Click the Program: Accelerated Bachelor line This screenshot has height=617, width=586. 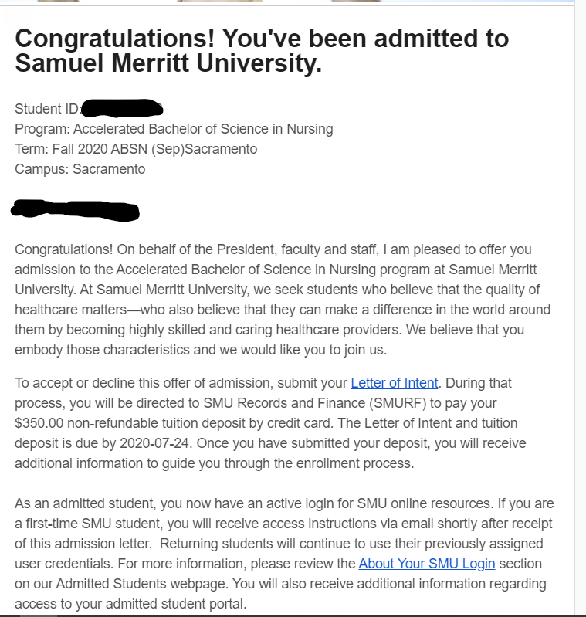pyautogui.click(x=174, y=129)
